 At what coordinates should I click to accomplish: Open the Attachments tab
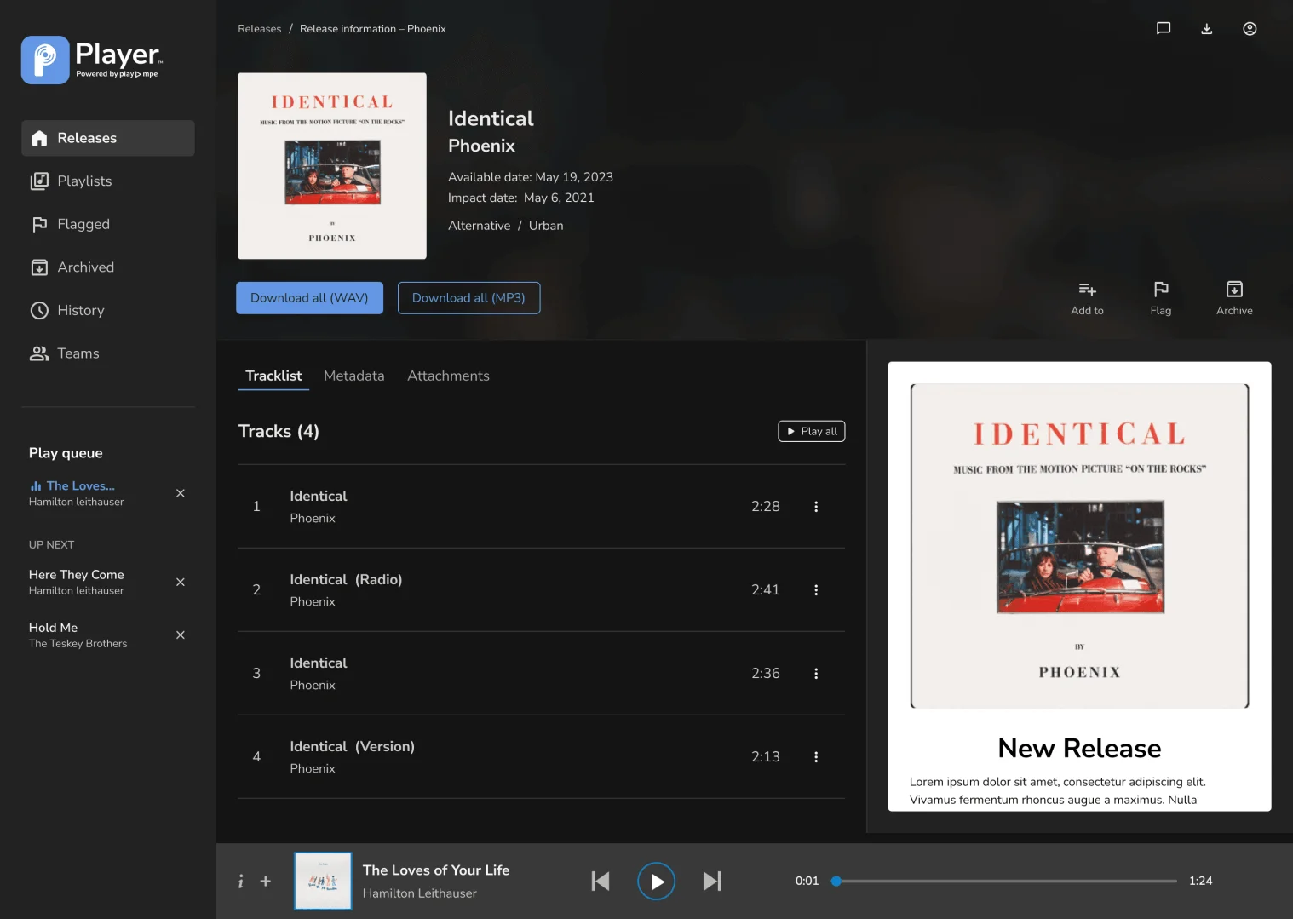click(x=448, y=376)
